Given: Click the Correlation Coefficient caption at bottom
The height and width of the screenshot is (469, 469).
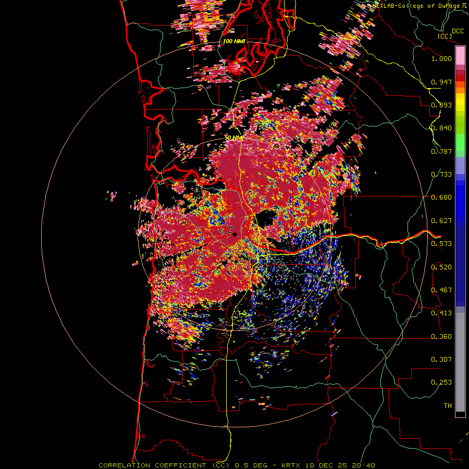Looking at the screenshot, I should click(237, 465).
